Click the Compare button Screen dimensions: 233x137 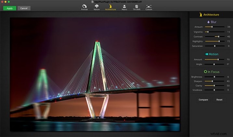(x=203, y=100)
